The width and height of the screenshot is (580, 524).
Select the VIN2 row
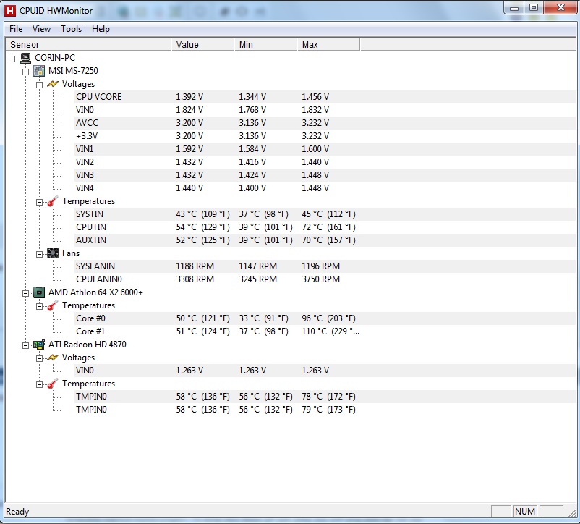325,161
